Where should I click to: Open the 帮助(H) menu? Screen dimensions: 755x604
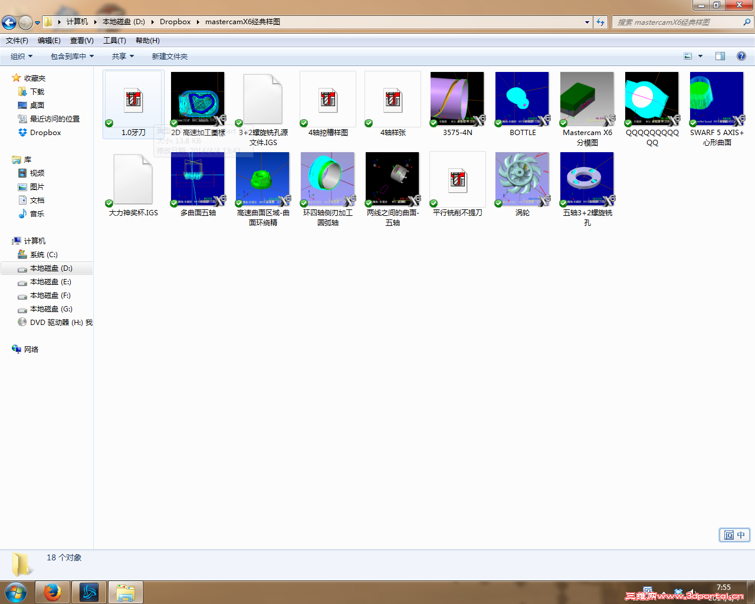[x=147, y=41]
